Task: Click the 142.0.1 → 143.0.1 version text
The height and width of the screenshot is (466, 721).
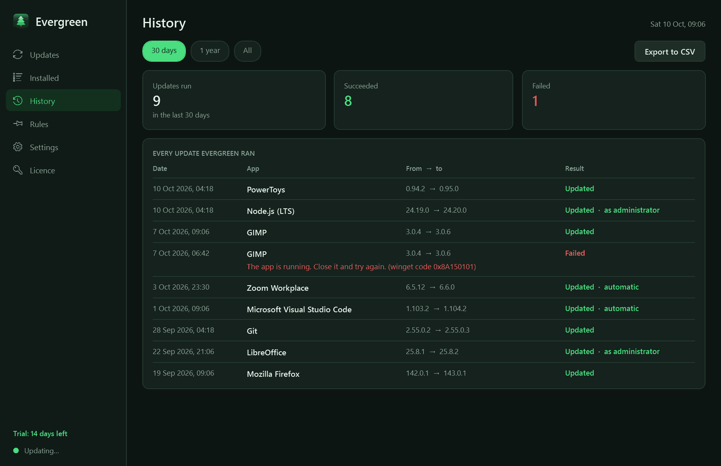Action: click(436, 373)
